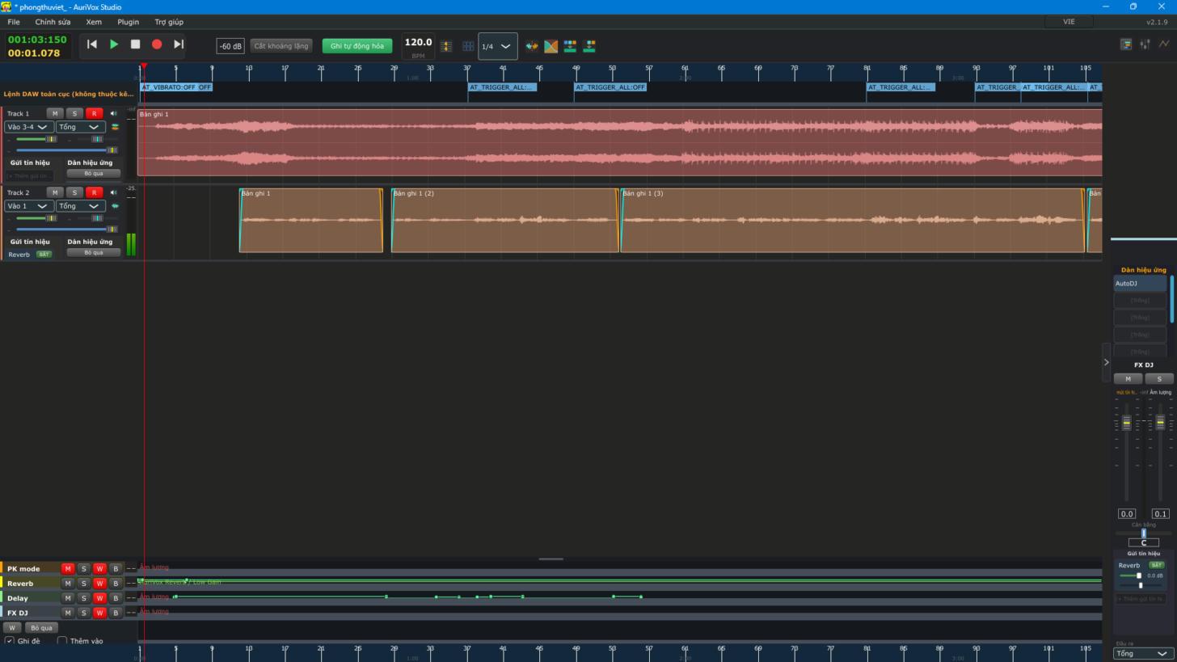Click Track 2 speaker monitor icon
The image size is (1177, 662).
coord(113,192)
